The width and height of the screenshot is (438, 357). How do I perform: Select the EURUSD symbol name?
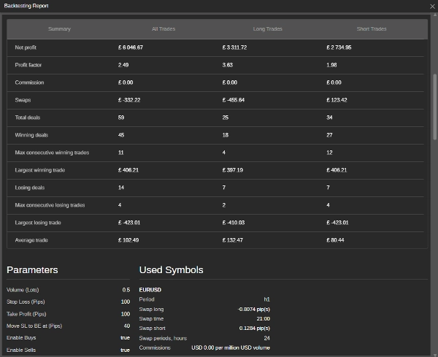pos(150,290)
